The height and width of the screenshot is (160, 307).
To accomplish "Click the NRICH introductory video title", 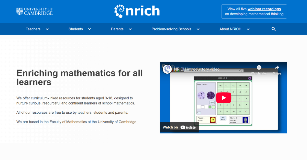I will tap(197, 69).
